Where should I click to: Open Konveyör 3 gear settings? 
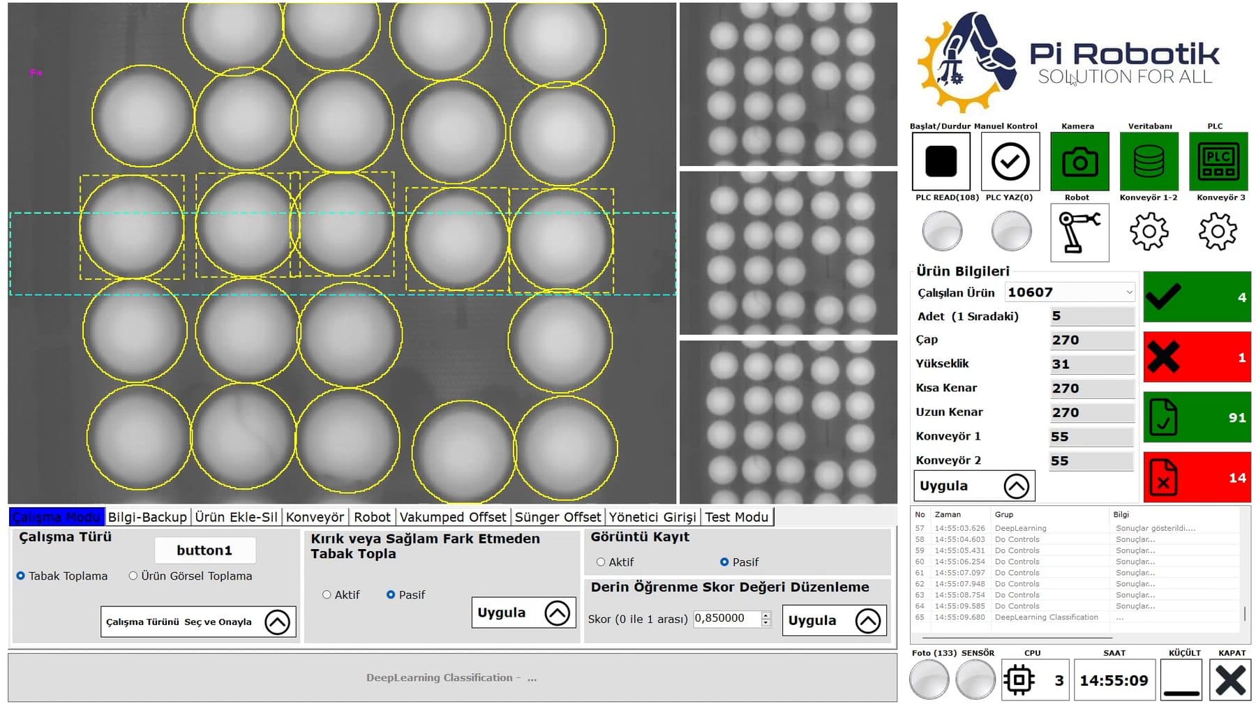pos(1218,232)
